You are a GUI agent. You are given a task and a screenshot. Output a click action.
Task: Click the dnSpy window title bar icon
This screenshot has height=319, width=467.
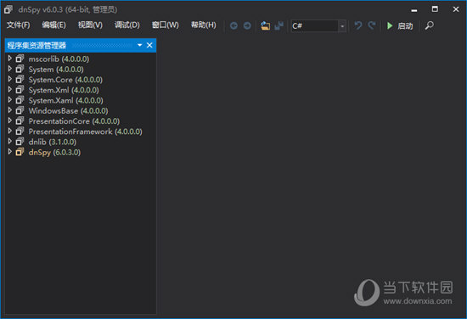8,9
